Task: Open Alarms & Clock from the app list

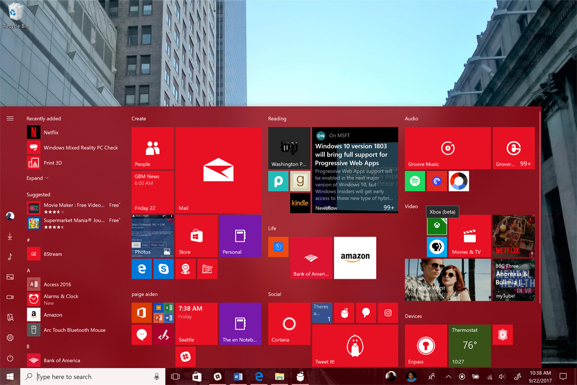Action: 73,299
